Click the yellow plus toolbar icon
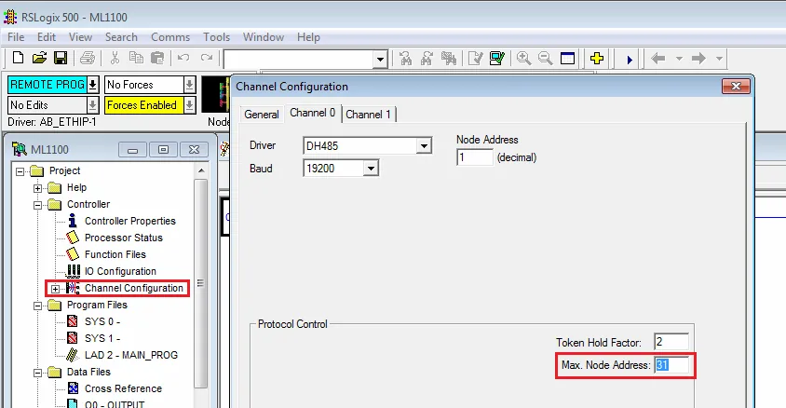Viewport: 786px width, 408px height. (x=597, y=59)
